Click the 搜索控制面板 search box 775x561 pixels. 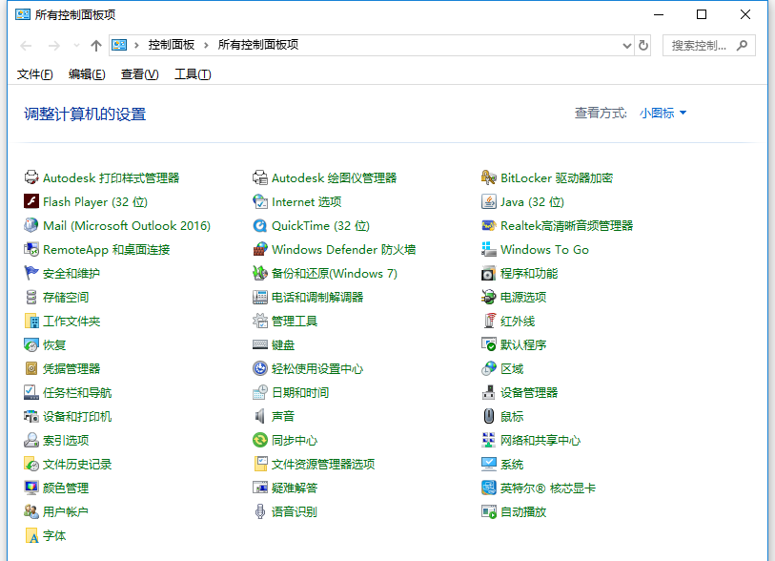coord(709,46)
